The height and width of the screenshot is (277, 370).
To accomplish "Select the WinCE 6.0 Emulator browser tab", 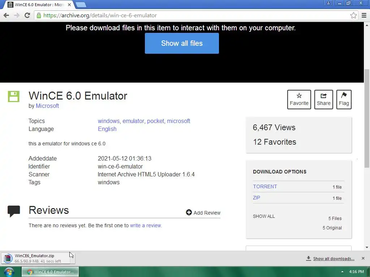I will [39, 4].
